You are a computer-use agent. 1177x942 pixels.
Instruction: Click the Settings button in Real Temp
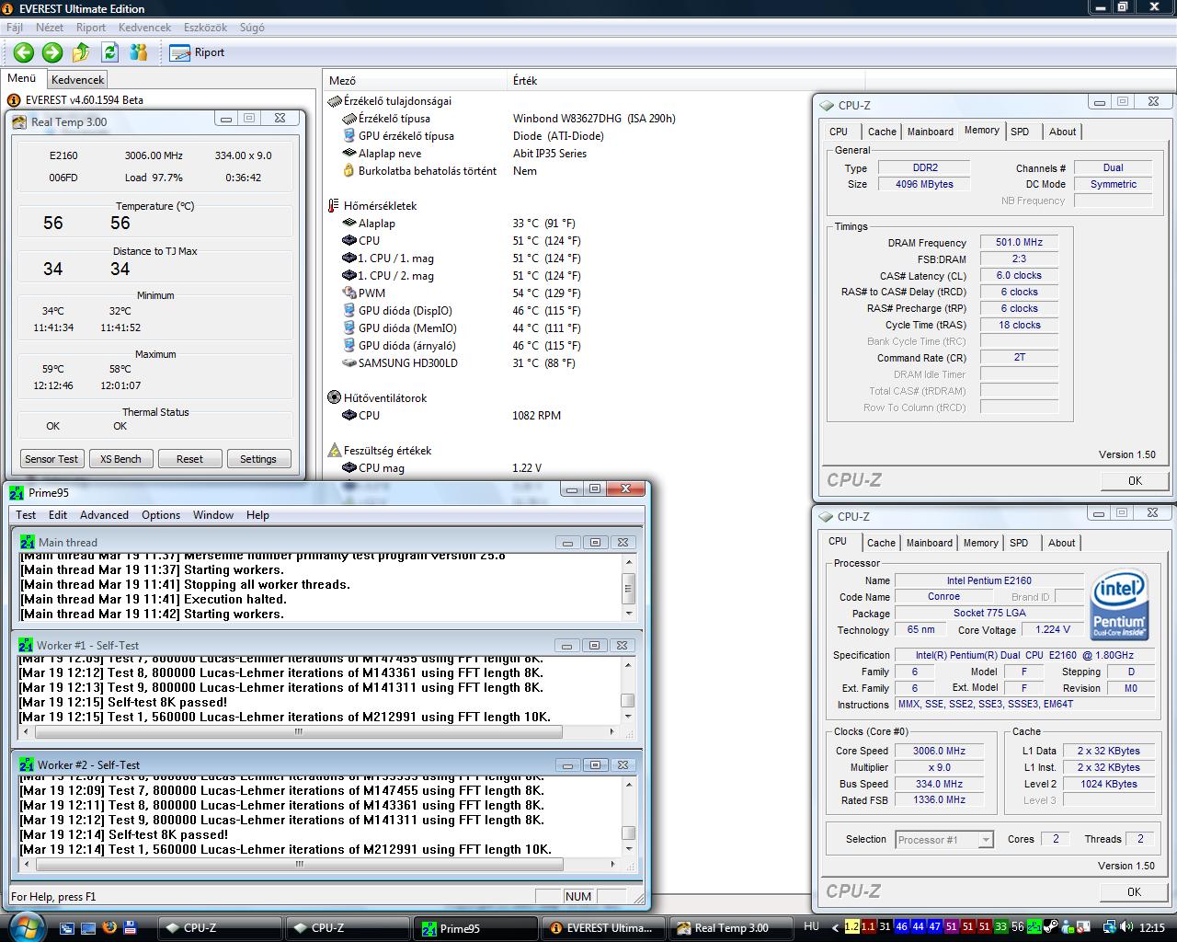pyautogui.click(x=257, y=459)
